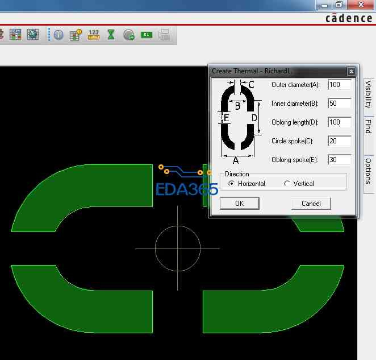Restore down the Cadence application window
Image resolution: width=376 pixels, height=360 pixels.
(339, 5)
